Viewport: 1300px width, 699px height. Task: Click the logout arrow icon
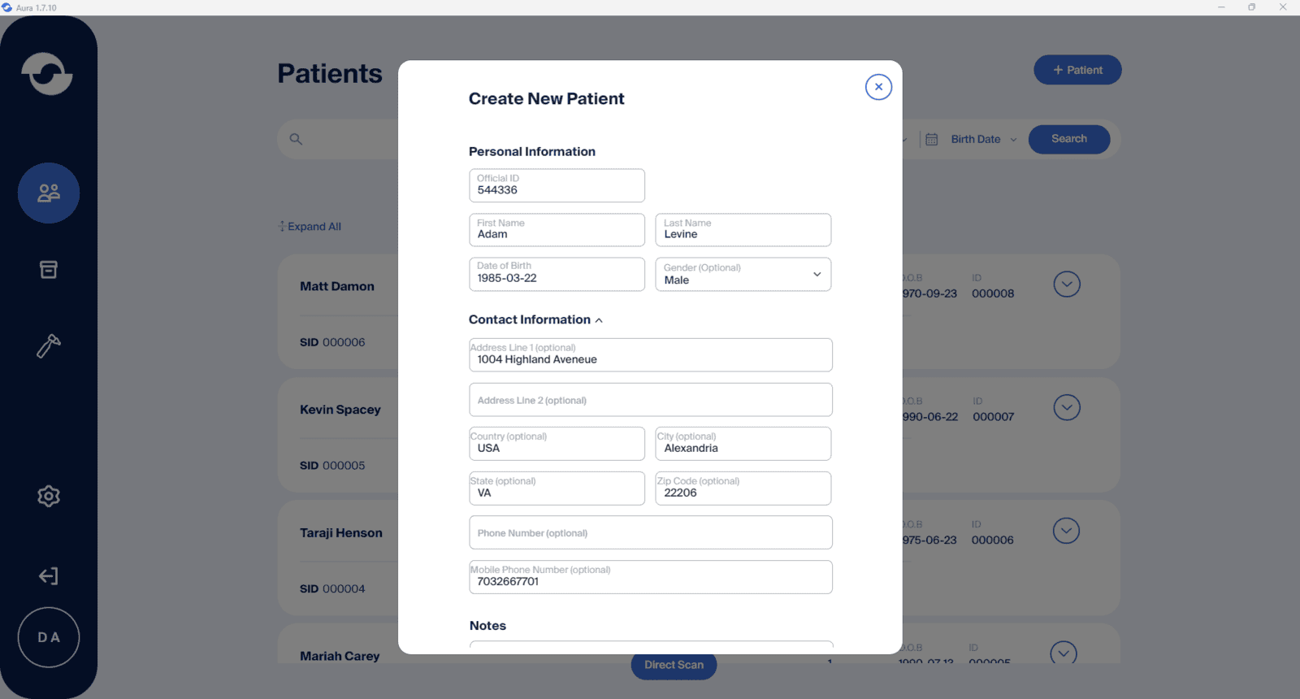coord(49,576)
